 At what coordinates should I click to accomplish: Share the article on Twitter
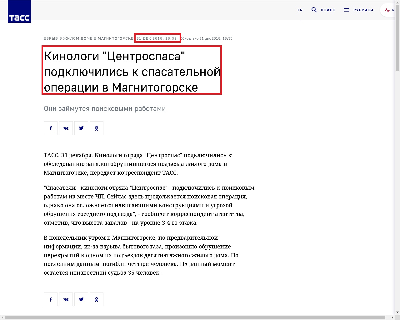pyautogui.click(x=81, y=128)
